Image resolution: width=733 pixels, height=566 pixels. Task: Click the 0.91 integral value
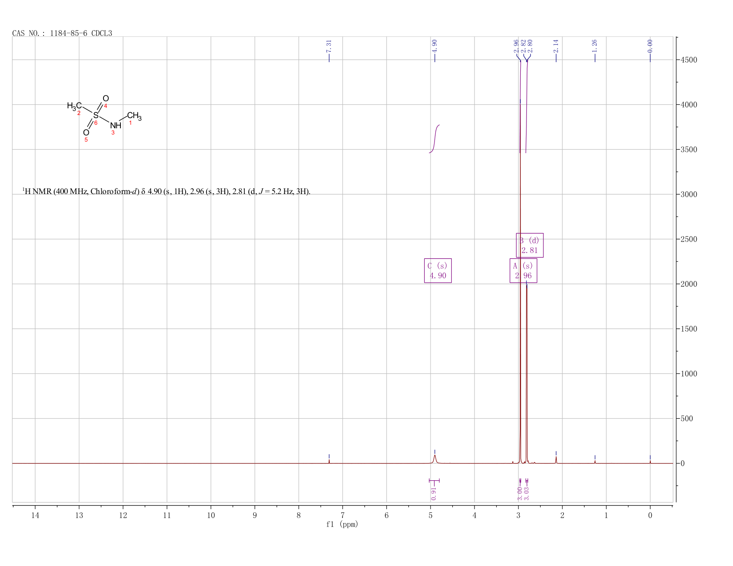434,493
